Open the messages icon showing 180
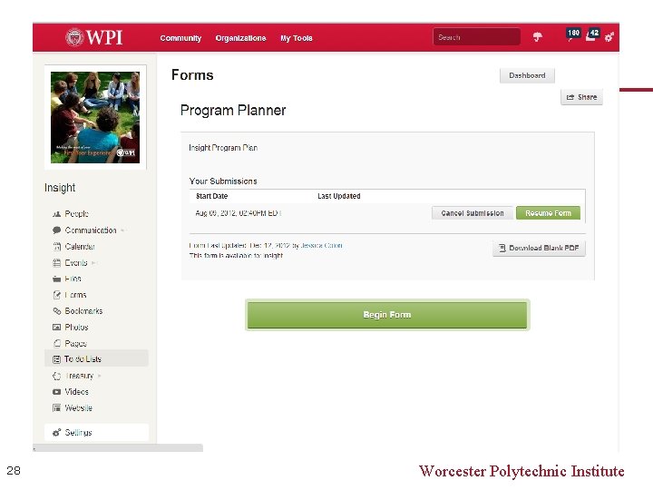The height and width of the screenshot is (490, 653). click(x=572, y=34)
